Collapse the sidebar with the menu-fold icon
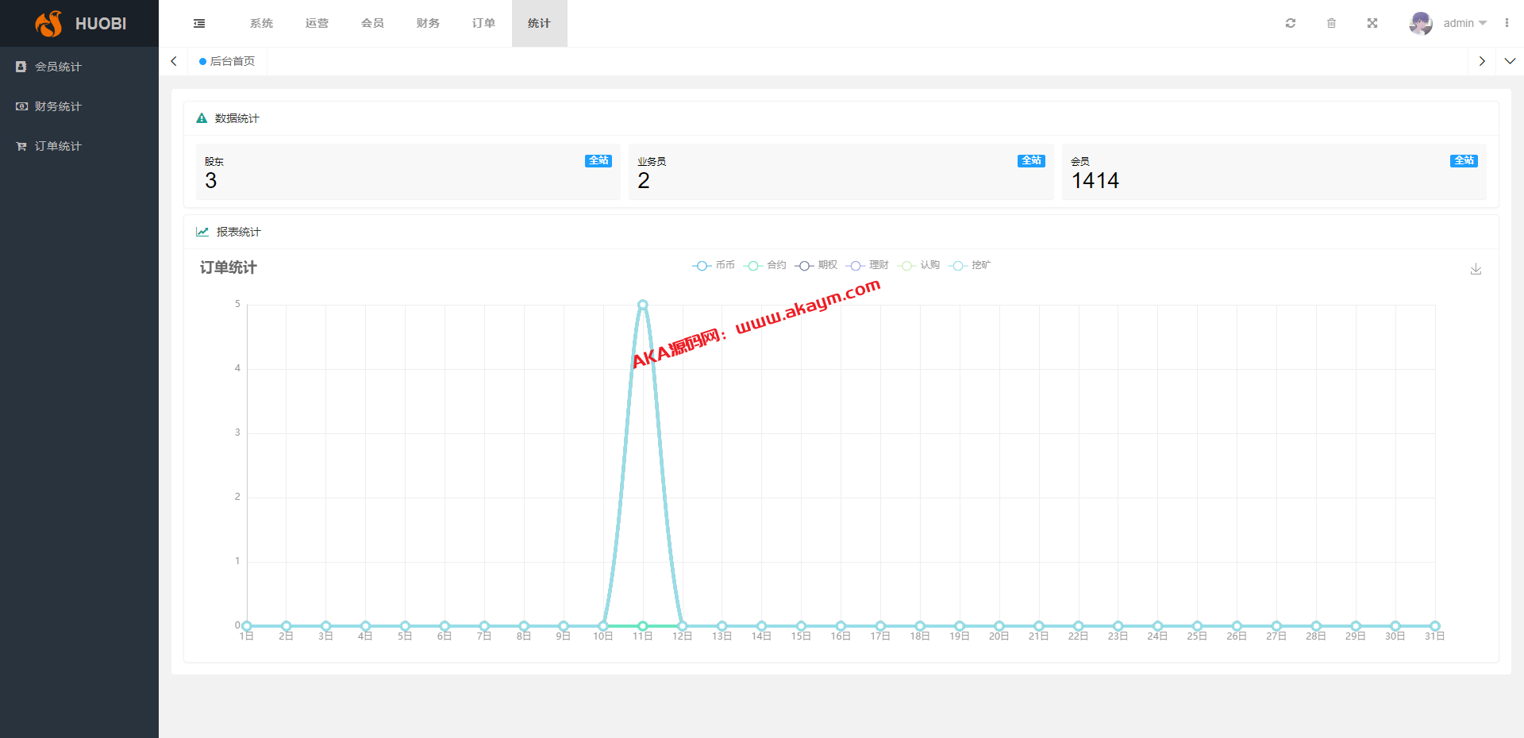This screenshot has width=1524, height=738. click(x=199, y=24)
